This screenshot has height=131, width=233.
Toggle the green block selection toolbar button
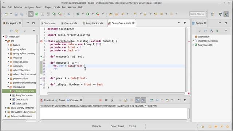point(36,14)
